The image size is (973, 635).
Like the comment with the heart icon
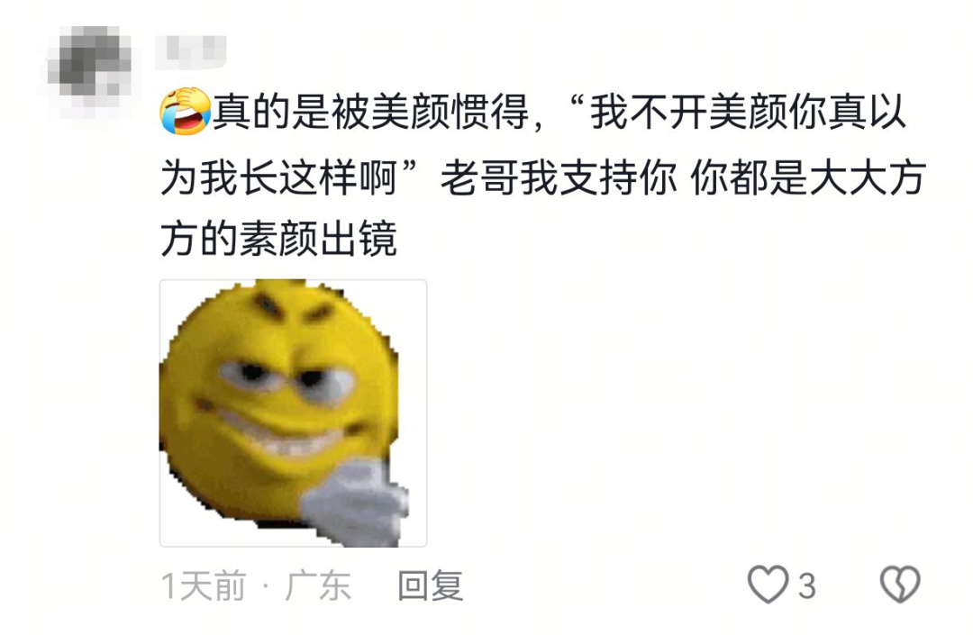coord(768,585)
